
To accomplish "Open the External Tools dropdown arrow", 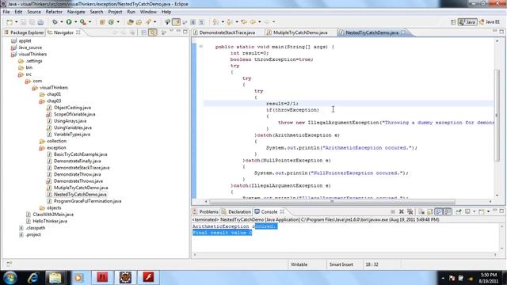I will coord(90,22).
